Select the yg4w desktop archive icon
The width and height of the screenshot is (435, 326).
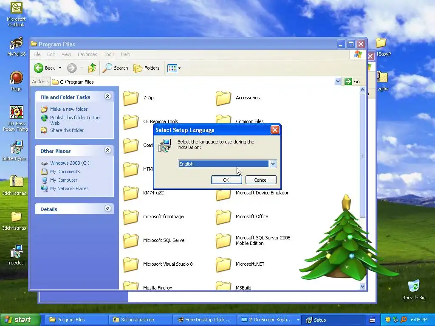click(383, 81)
